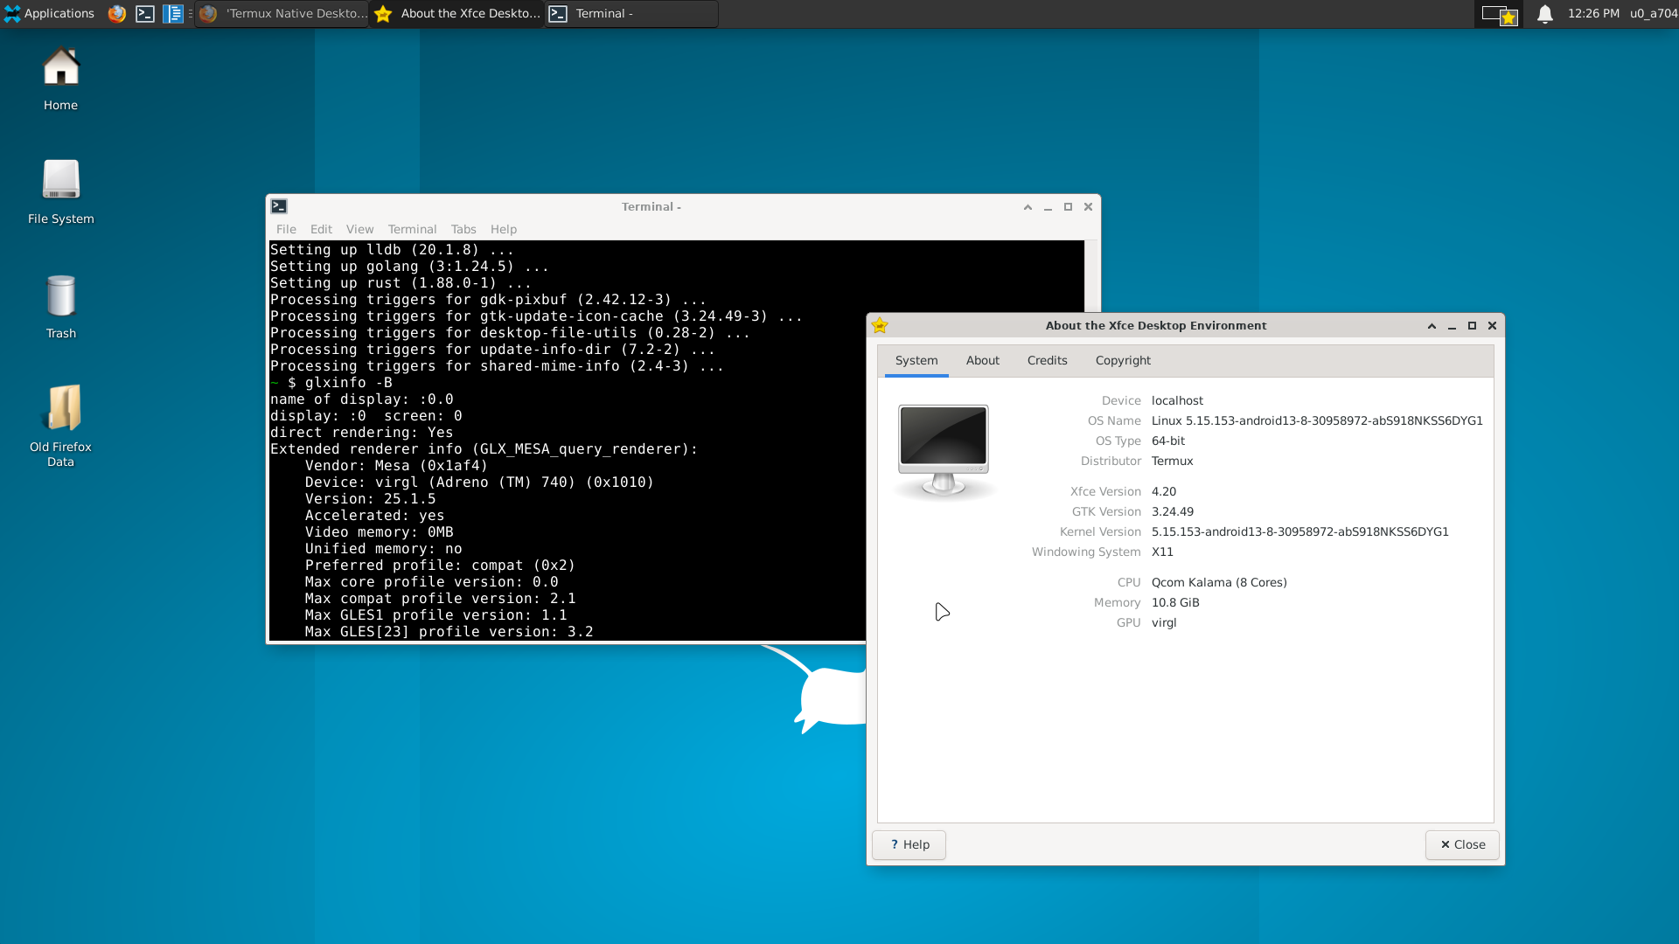Click the Help button in About dialog
This screenshot has width=1679, height=944.
pos(909,844)
